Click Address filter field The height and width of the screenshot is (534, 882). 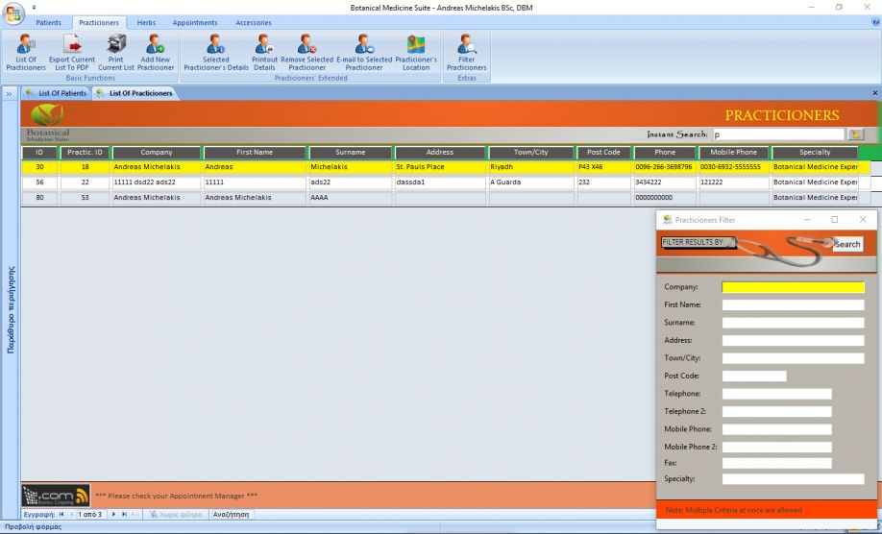coord(793,341)
